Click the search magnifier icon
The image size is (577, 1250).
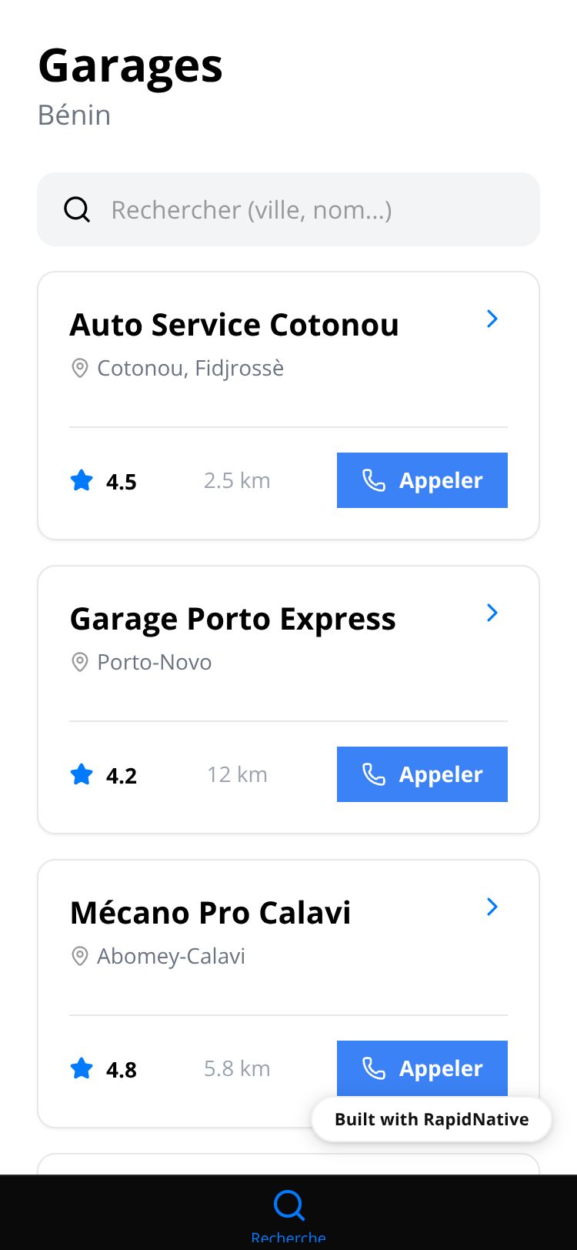[77, 209]
